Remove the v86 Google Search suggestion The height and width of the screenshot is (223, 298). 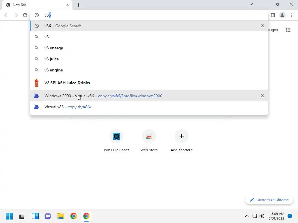(x=262, y=26)
